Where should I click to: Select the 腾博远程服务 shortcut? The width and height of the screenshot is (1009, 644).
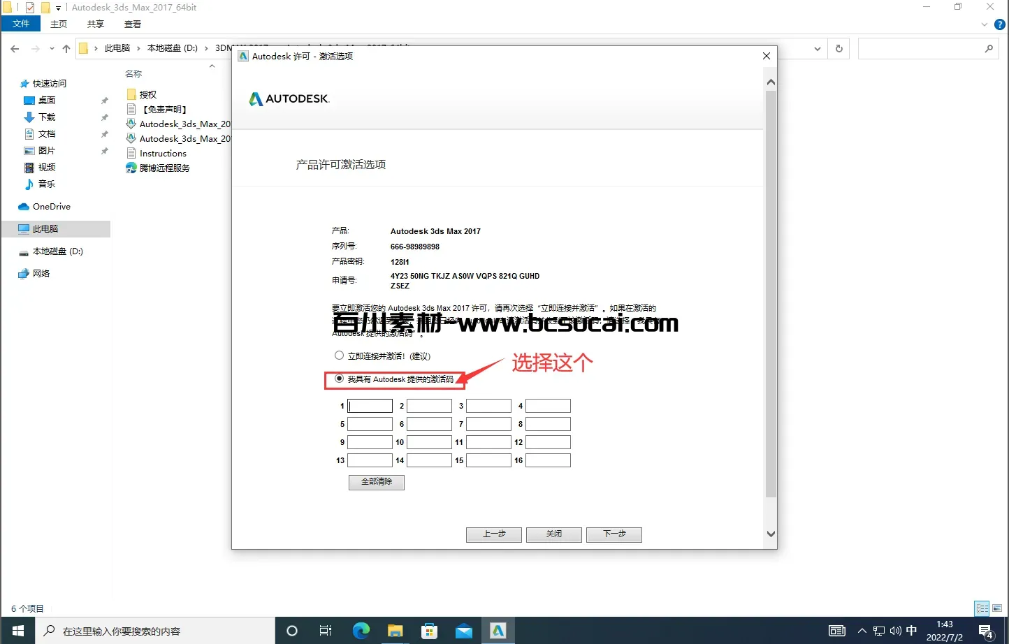click(x=164, y=168)
